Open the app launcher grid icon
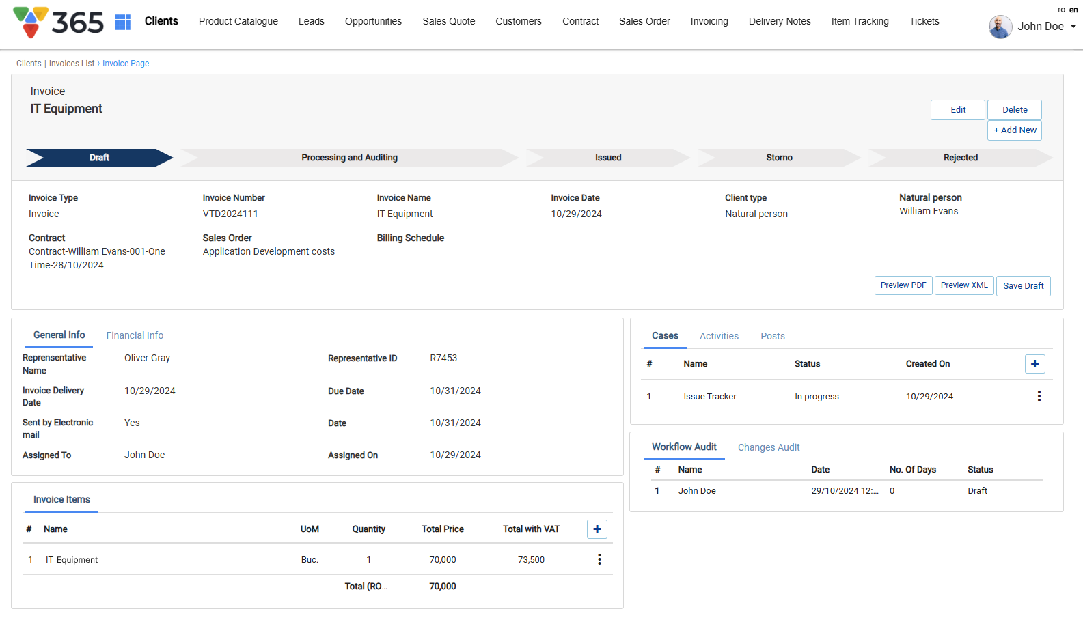This screenshot has width=1083, height=620. pos(122,22)
